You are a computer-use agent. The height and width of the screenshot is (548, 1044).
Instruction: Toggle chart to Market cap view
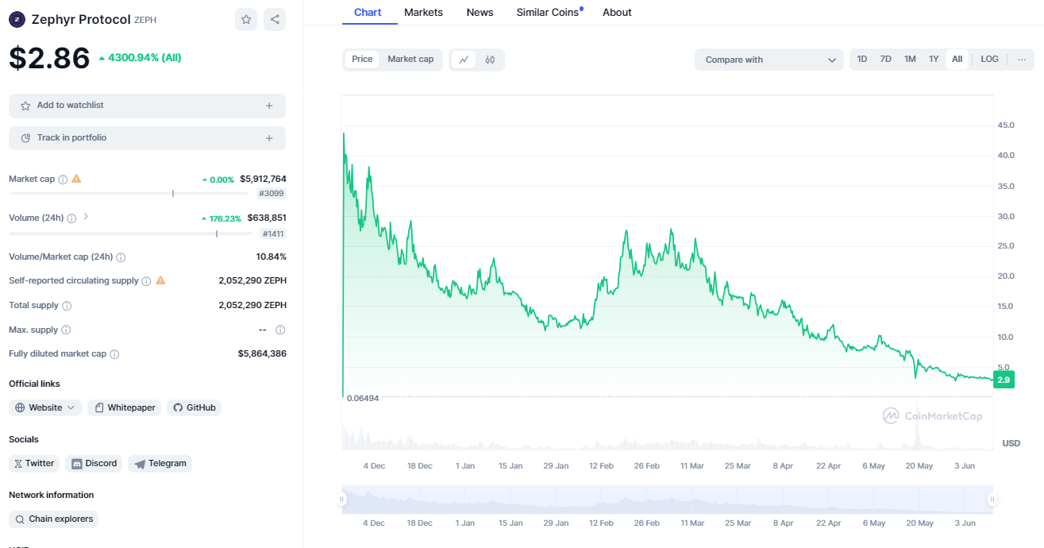tap(410, 60)
